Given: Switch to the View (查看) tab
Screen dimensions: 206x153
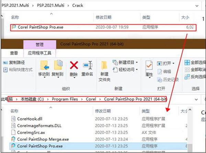Looking at the screenshot, I should click(x=14, y=53).
